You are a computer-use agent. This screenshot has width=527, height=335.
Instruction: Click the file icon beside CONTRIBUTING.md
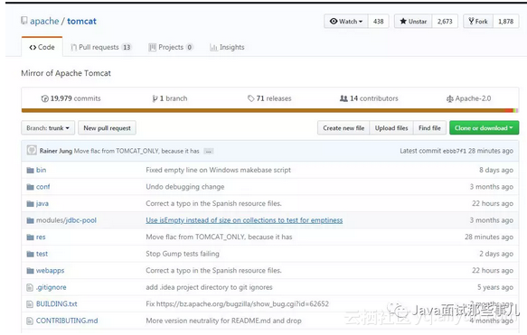(30, 321)
